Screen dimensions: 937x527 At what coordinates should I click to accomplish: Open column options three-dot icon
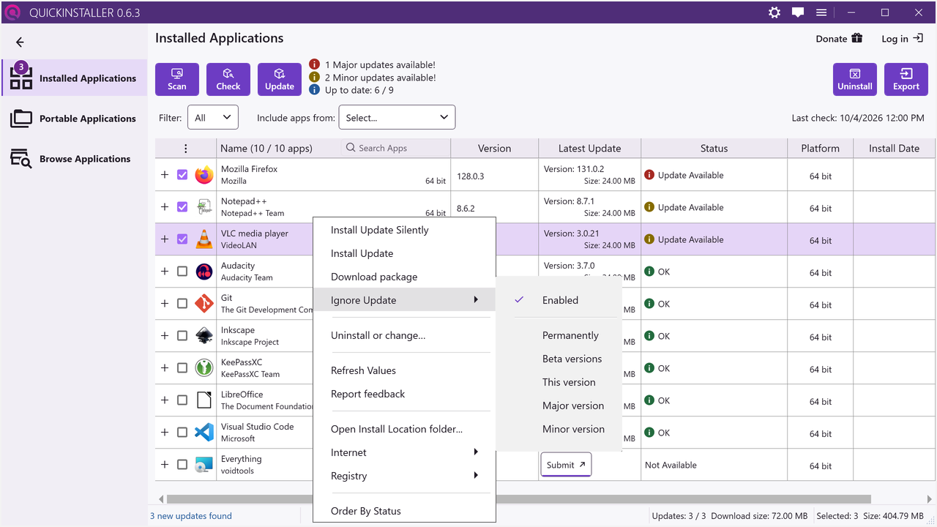pos(186,149)
